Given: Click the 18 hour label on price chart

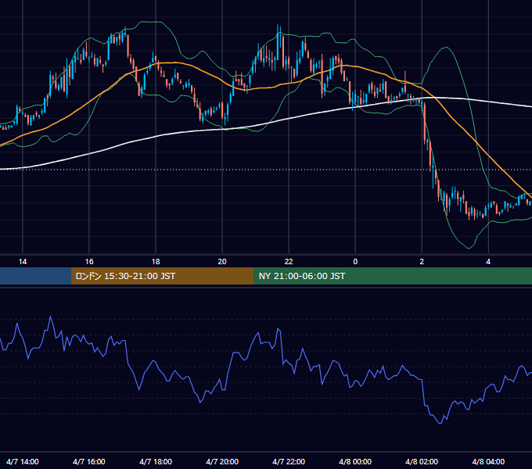Looking at the screenshot, I should pos(156,262).
